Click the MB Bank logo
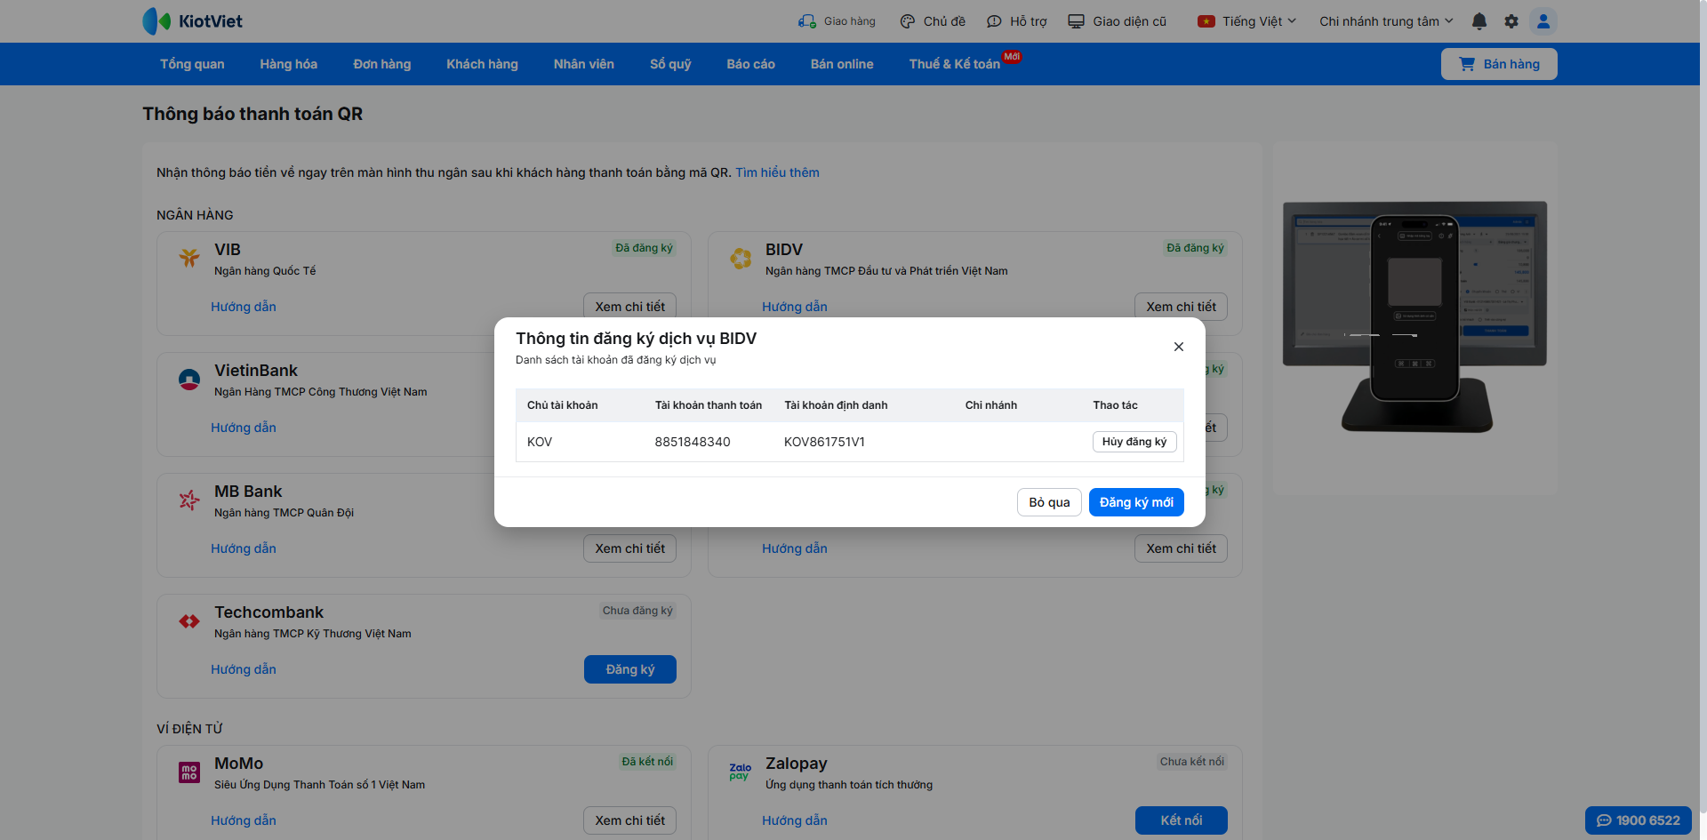This screenshot has width=1707, height=840. click(x=189, y=500)
